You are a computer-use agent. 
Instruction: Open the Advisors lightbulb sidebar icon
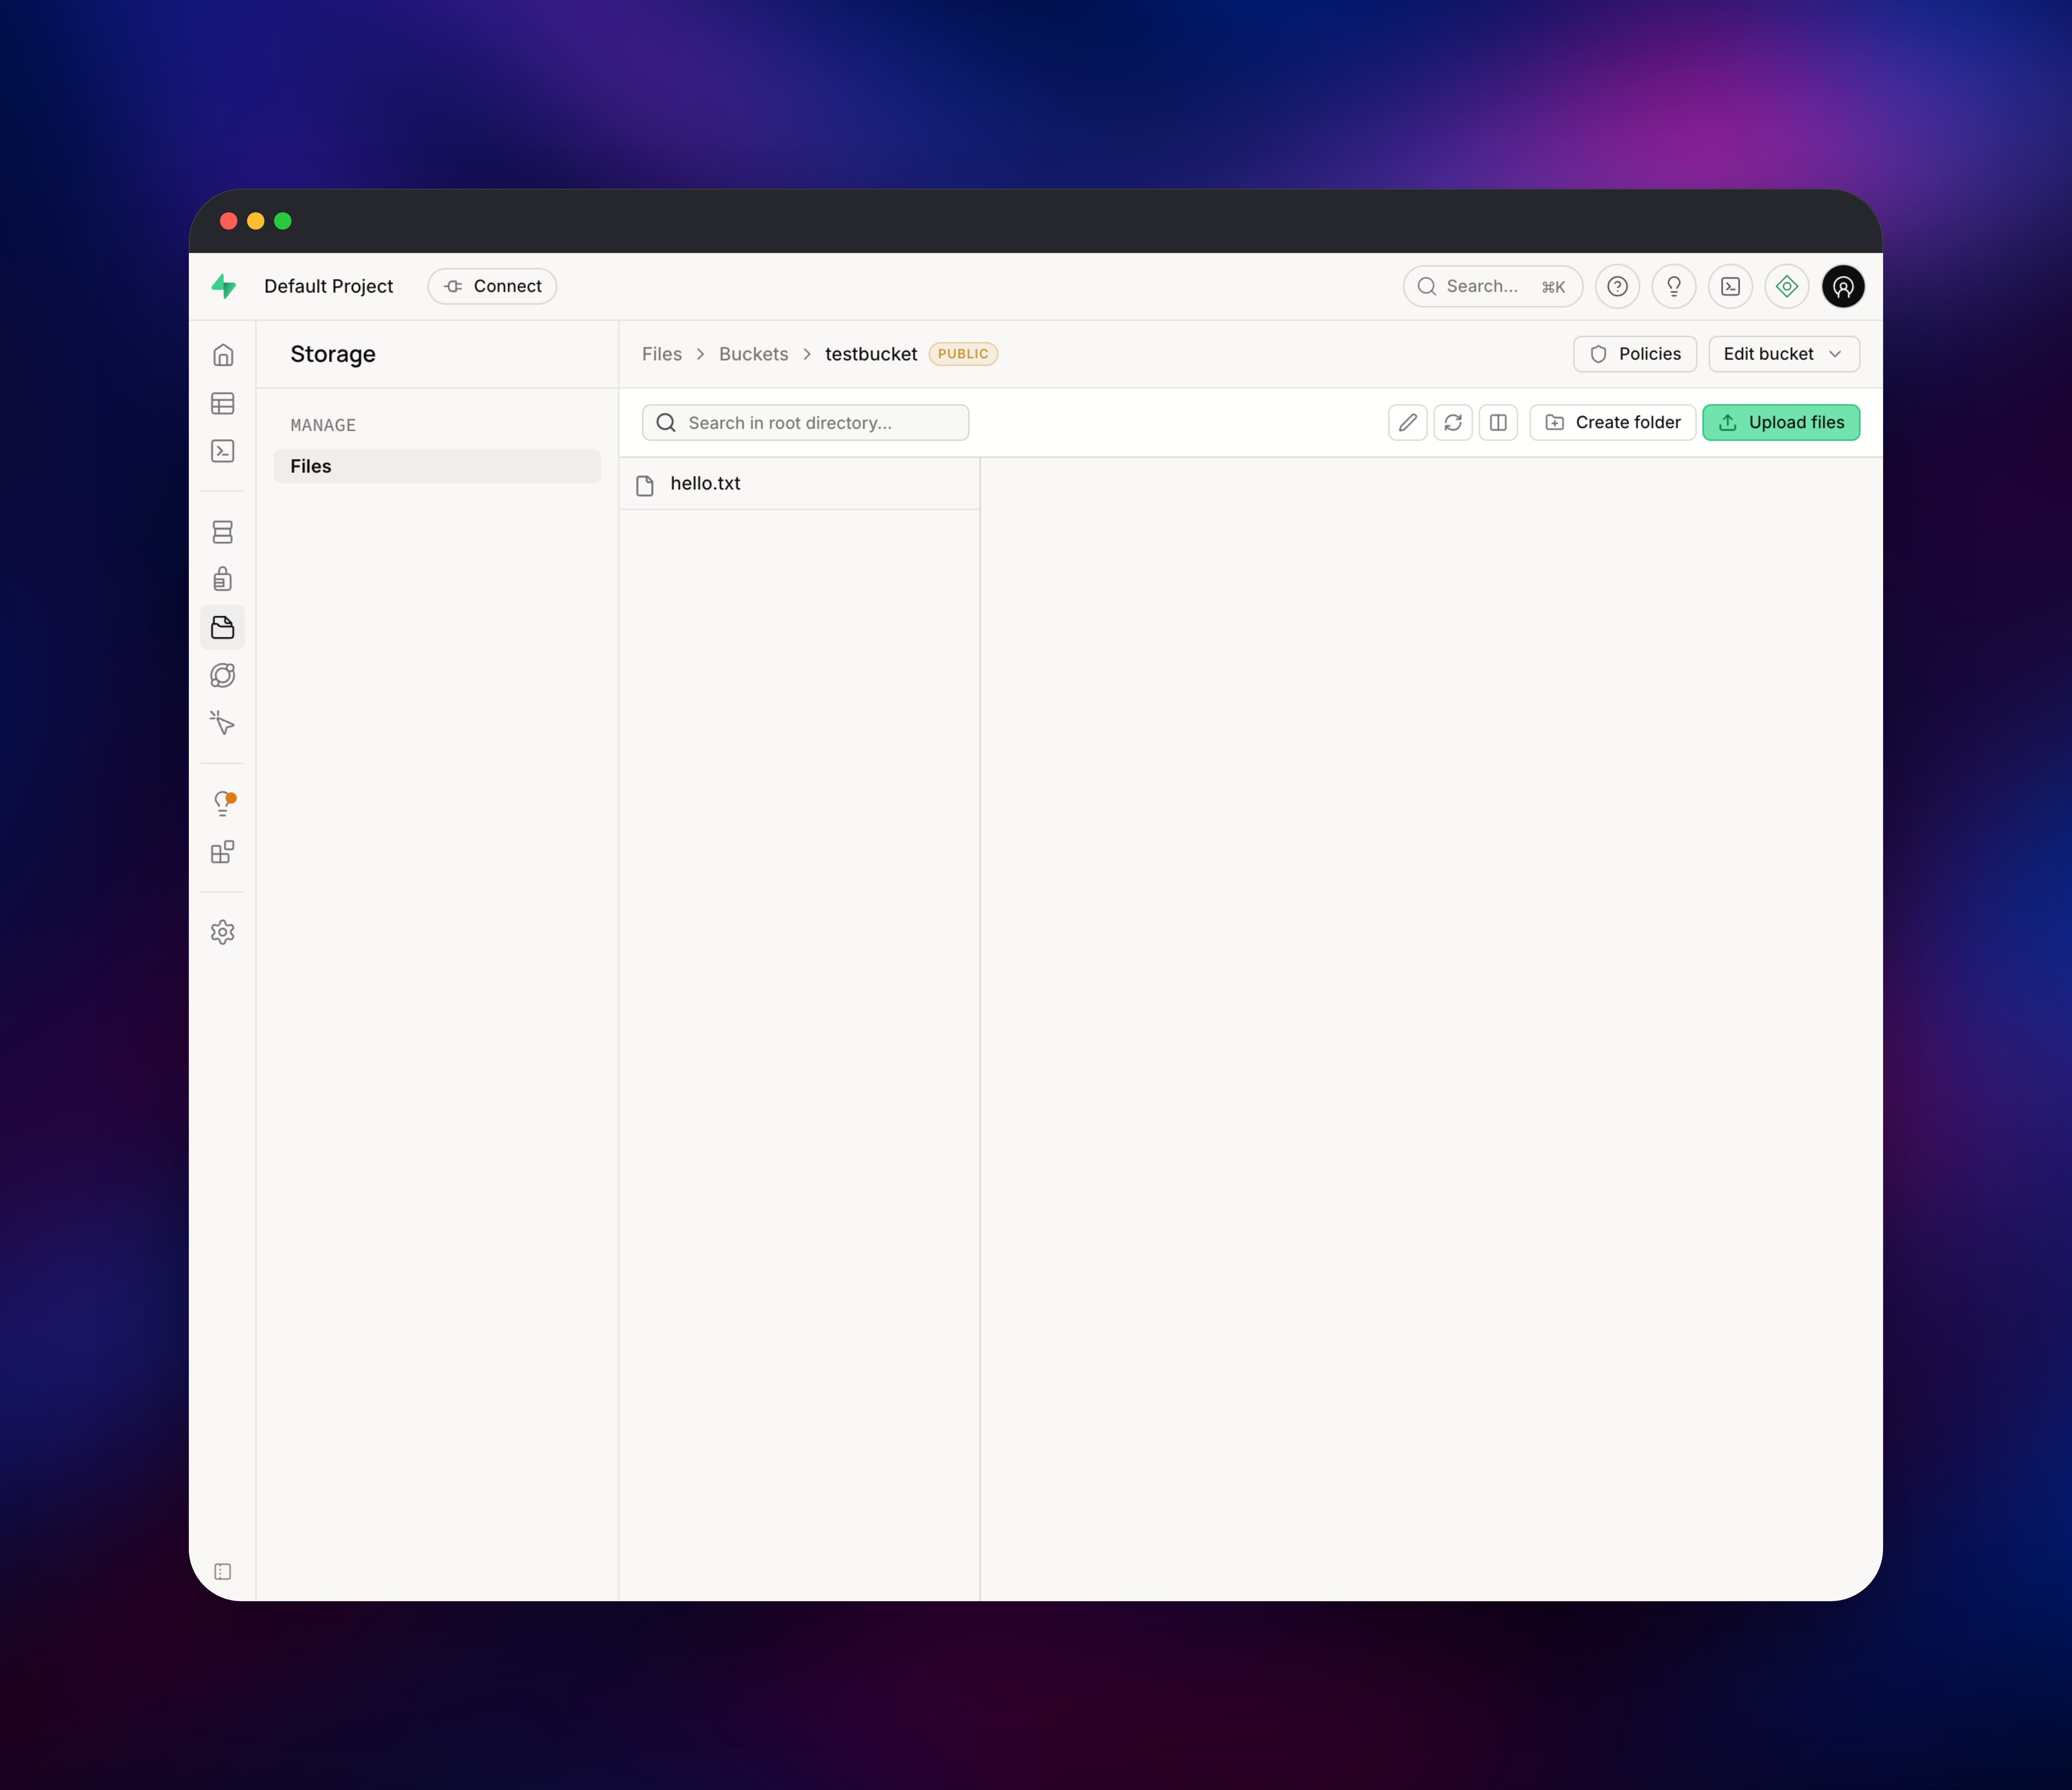coord(223,803)
